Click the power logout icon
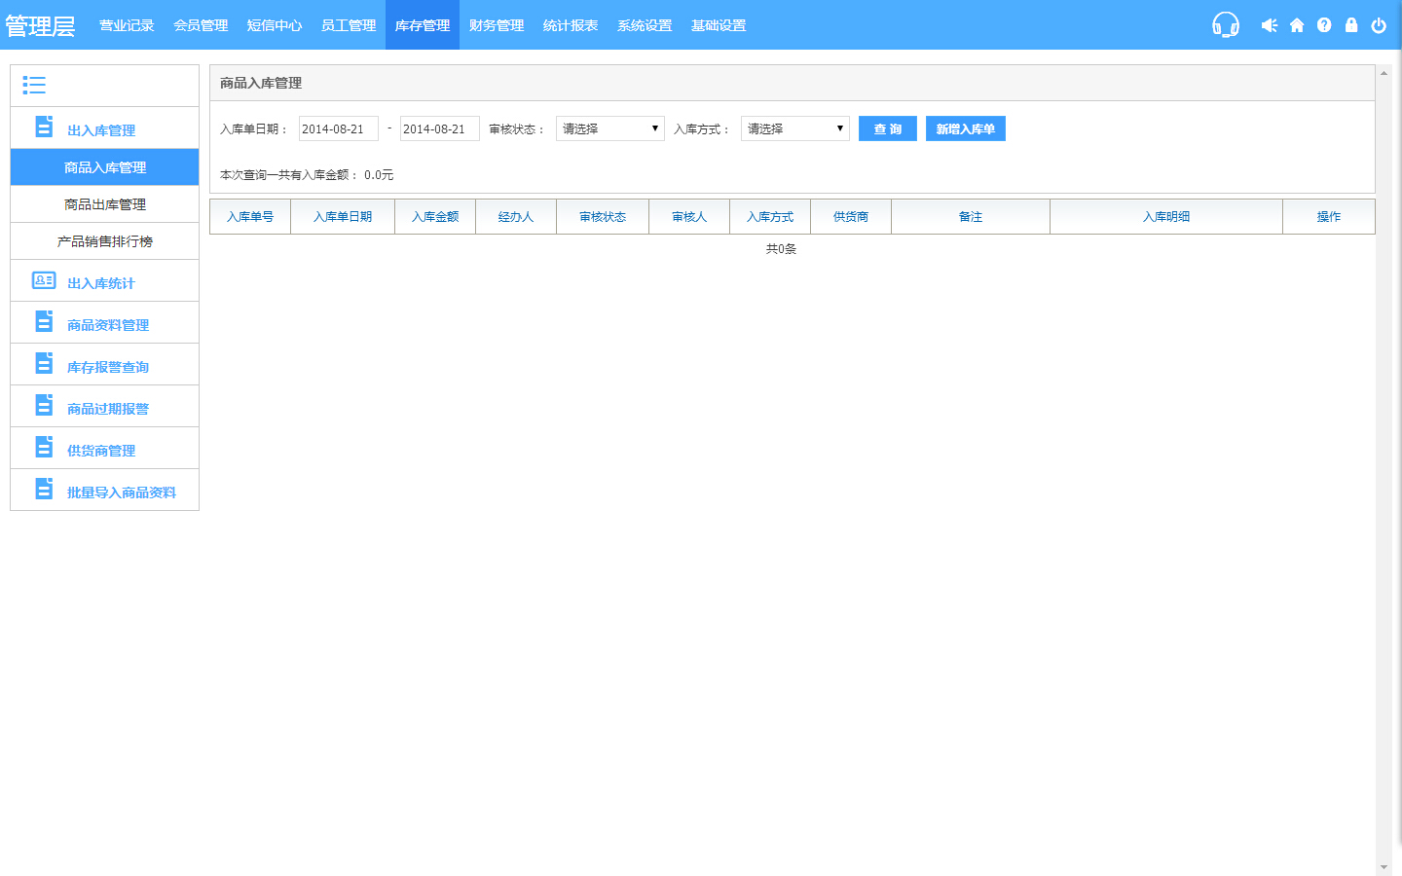This screenshot has width=1402, height=876. (x=1379, y=25)
